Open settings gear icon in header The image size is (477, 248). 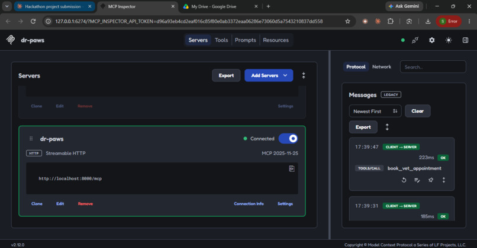click(431, 40)
